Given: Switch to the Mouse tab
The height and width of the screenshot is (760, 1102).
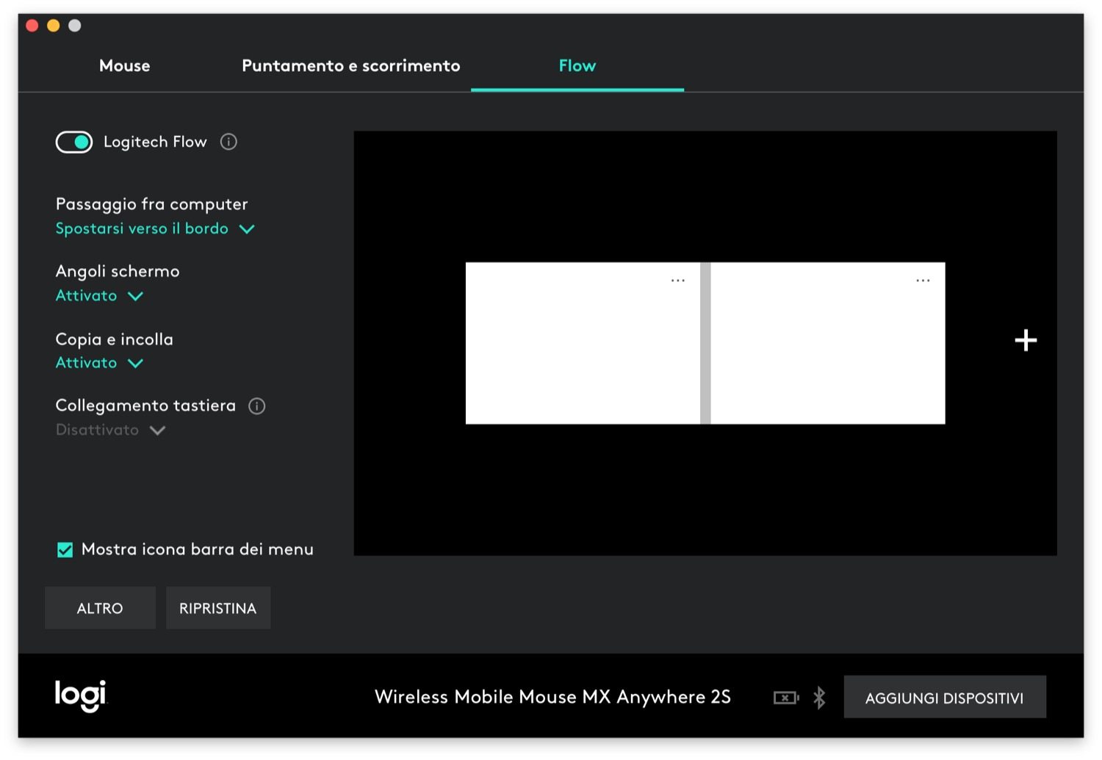Looking at the screenshot, I should (124, 66).
